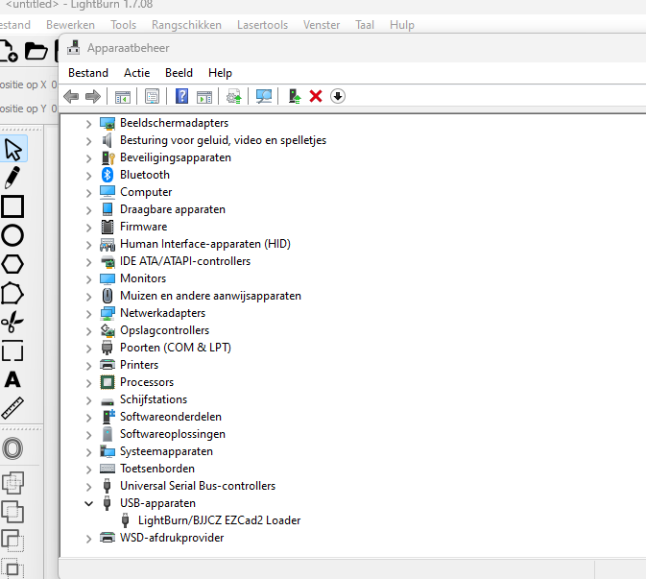The image size is (646, 579).
Task: Open LightBurn Rangschikken menu
Action: point(186,25)
